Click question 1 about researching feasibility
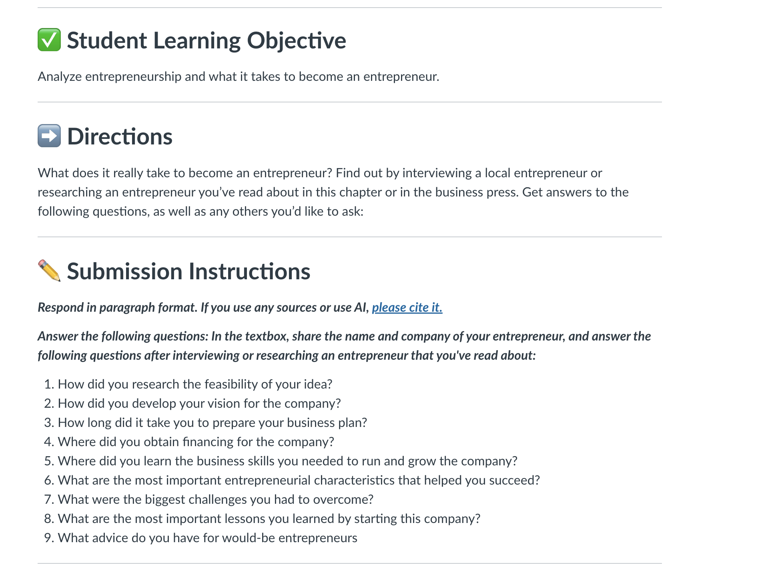The height and width of the screenshot is (581, 778). click(195, 384)
